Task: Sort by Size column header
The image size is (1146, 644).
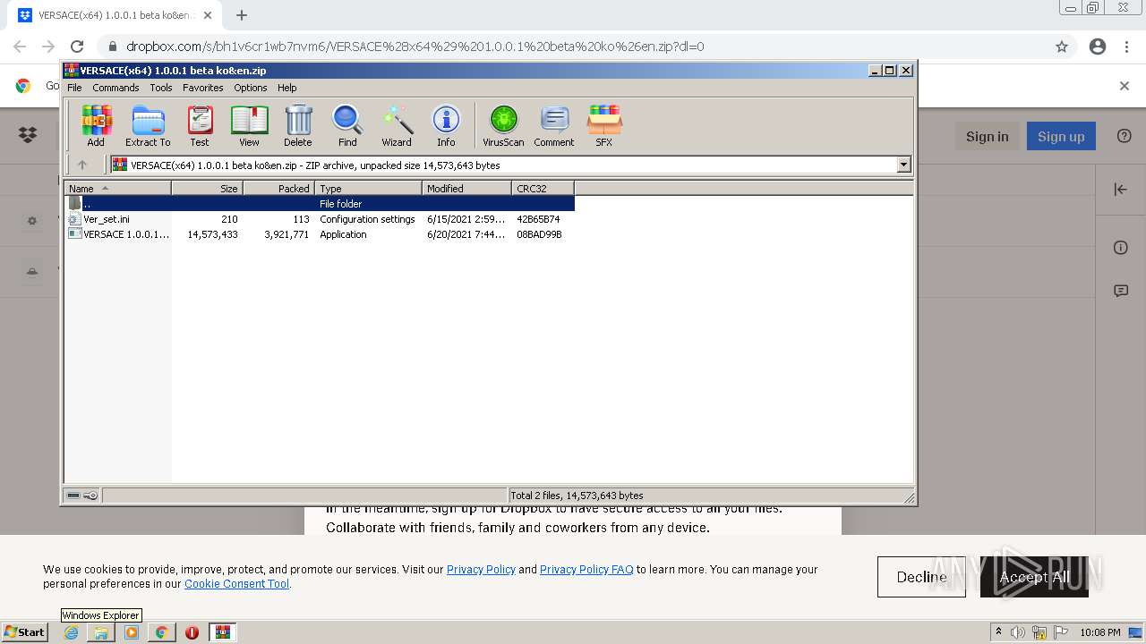Action: pyautogui.click(x=207, y=188)
